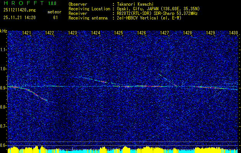Click the 1426 time marker
This screenshot has width=241, height=153.
pos(141,33)
